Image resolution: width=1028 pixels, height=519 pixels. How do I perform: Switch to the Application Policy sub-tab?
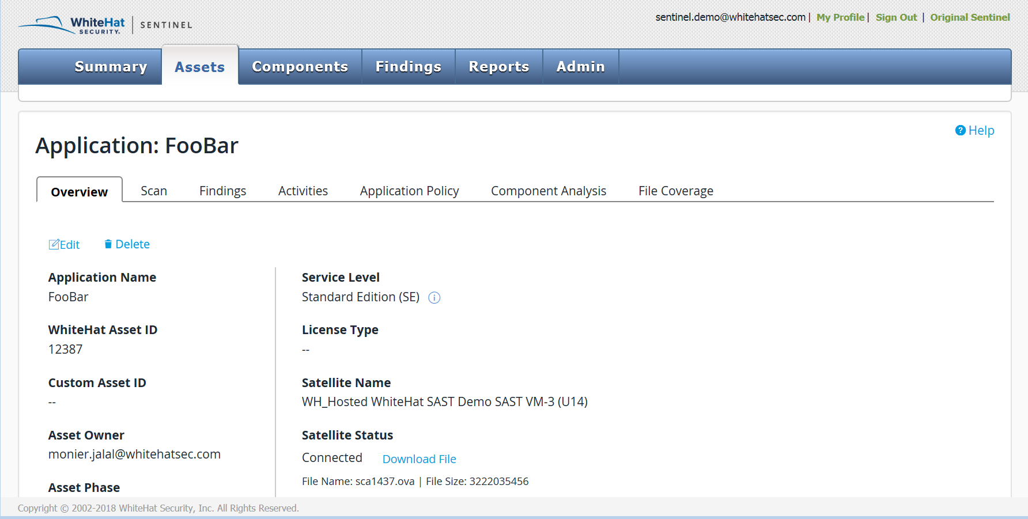409,190
